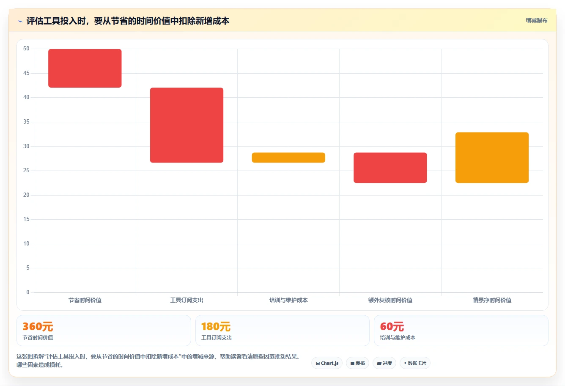Click the 60元 value text

click(392, 326)
